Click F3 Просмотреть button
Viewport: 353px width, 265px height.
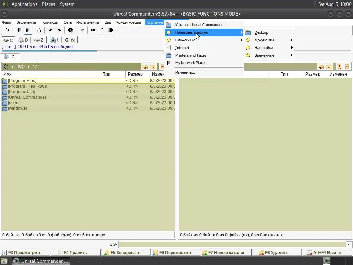click(25, 252)
